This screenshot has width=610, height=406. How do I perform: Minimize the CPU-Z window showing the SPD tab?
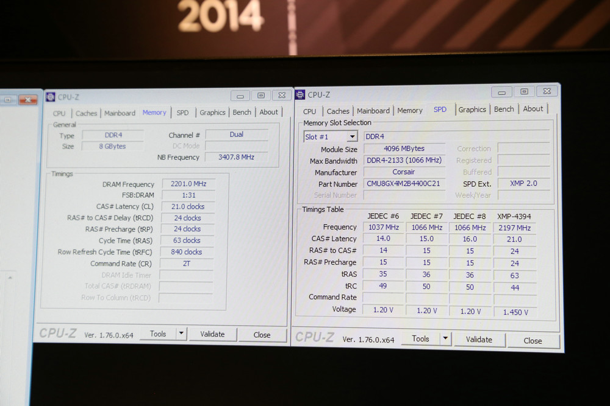click(501, 92)
